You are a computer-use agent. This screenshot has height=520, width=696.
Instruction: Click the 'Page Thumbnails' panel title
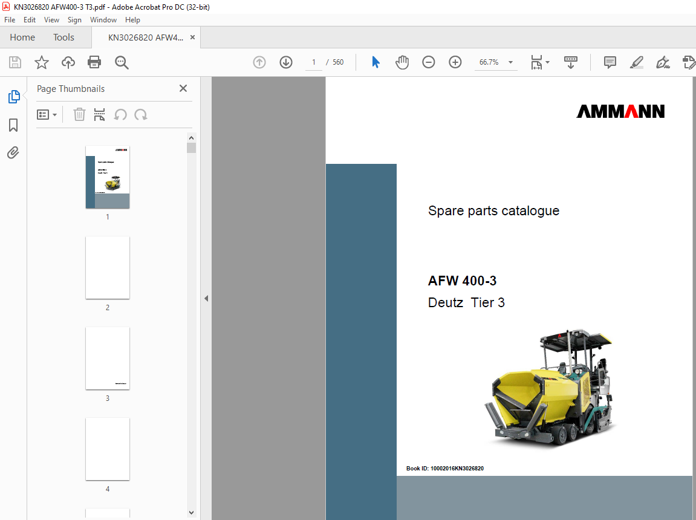71,89
